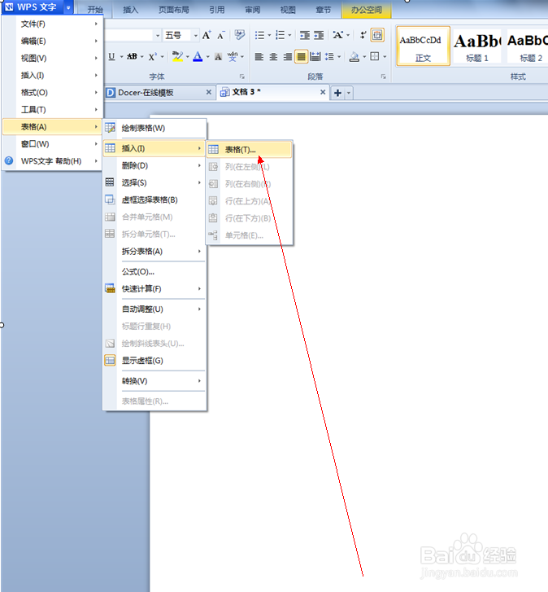Apply the 标题 1 style
548x592 pixels.
point(476,46)
